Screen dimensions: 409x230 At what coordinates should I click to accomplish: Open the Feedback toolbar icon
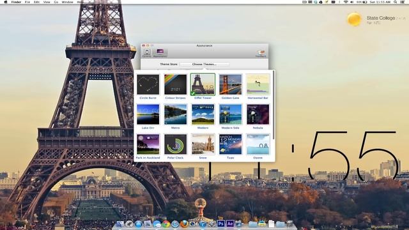[261, 53]
